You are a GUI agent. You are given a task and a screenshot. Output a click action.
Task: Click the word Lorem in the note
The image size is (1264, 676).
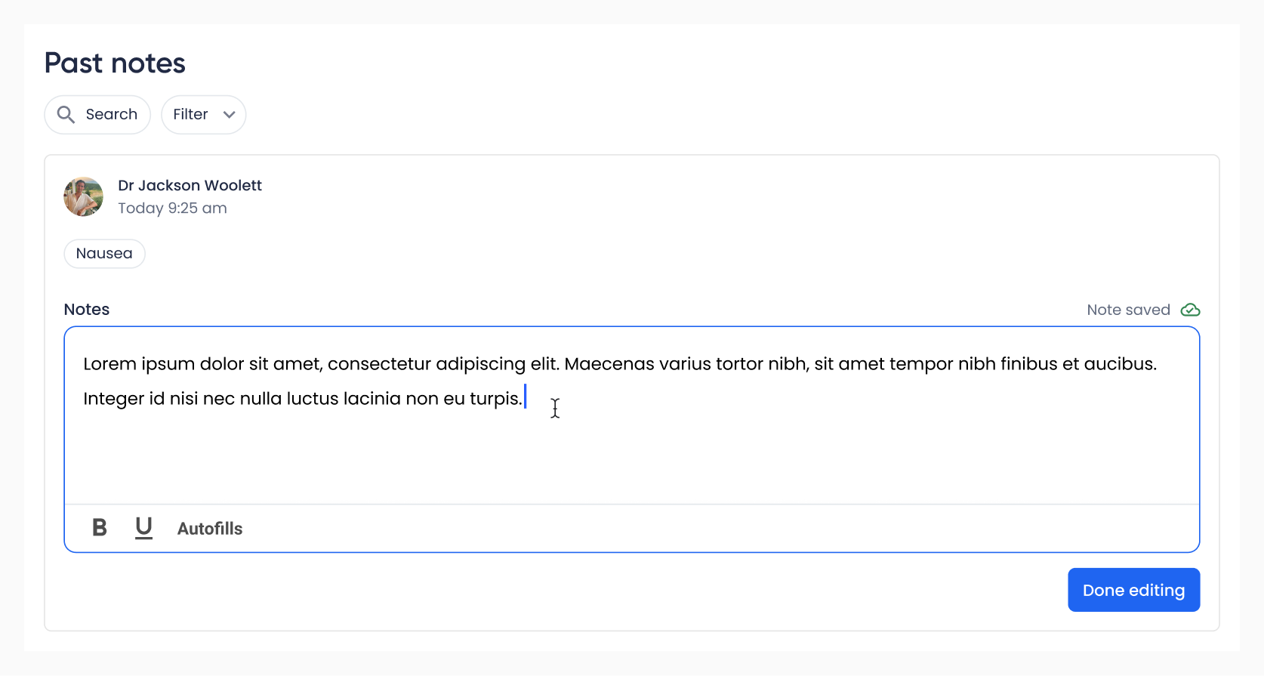(109, 364)
